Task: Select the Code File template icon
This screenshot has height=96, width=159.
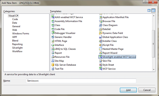Action: 53,29
